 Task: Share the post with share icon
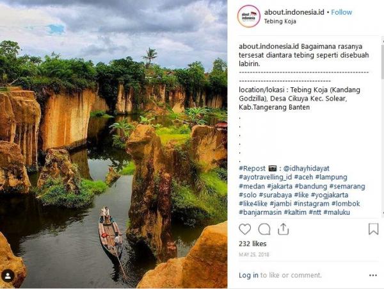[x=284, y=229]
